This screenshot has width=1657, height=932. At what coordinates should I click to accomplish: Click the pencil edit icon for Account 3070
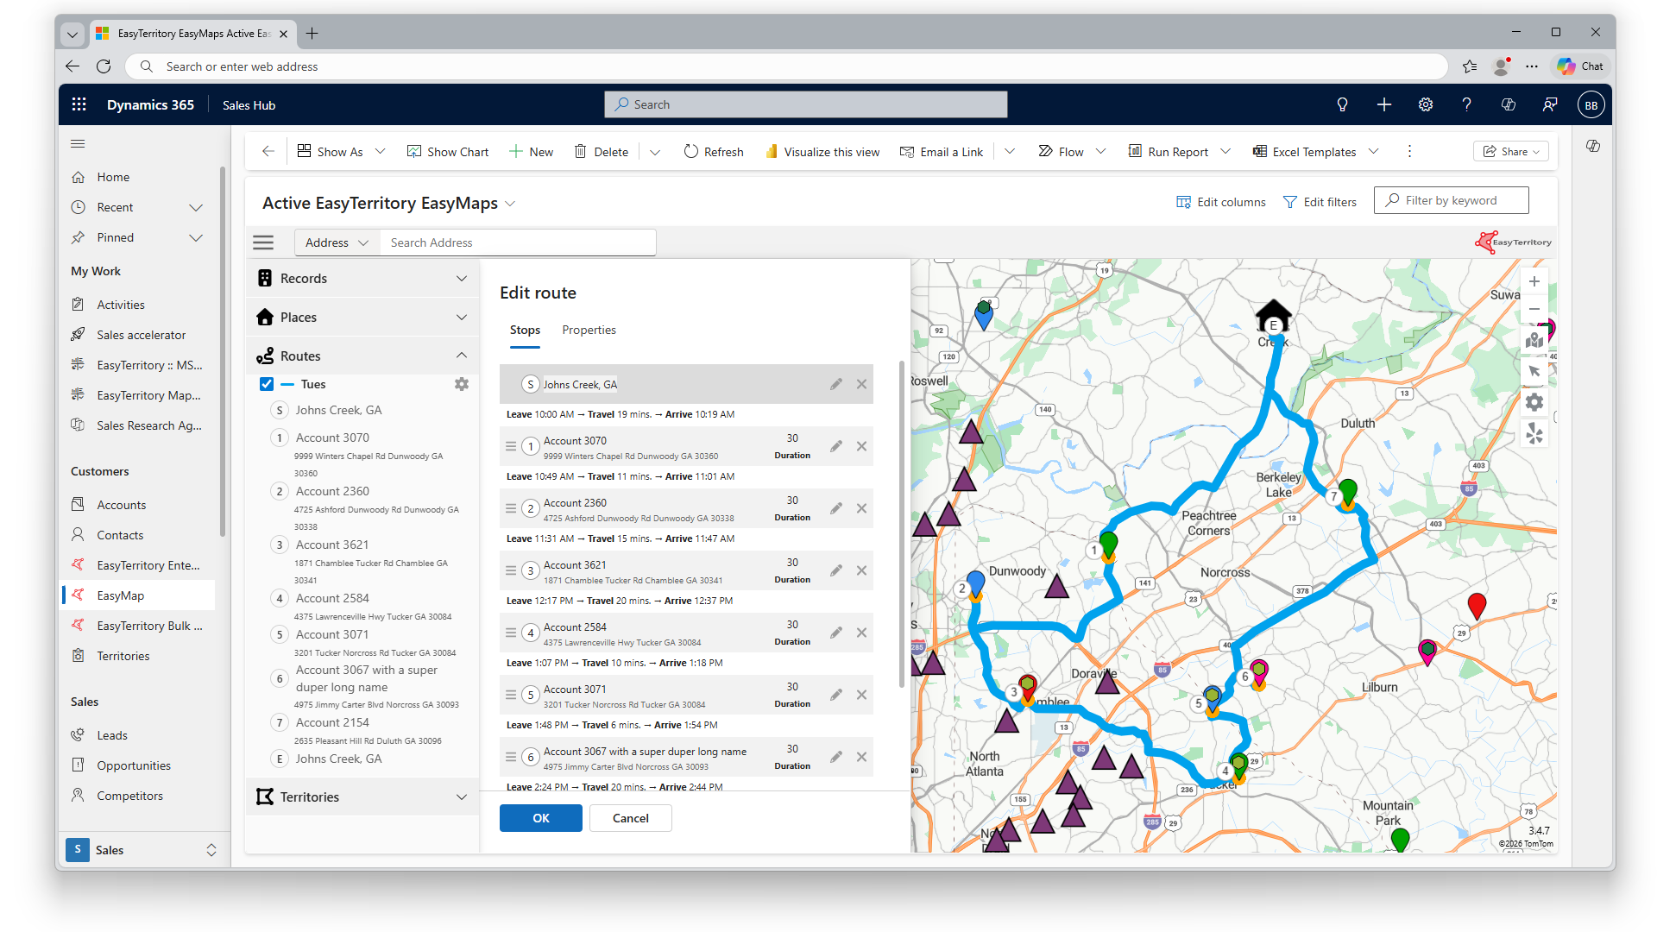coord(835,446)
